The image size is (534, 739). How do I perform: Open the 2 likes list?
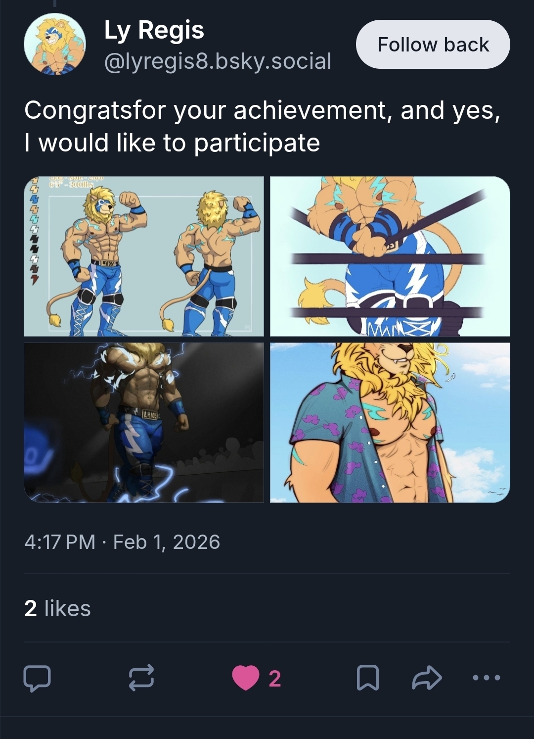(x=57, y=608)
